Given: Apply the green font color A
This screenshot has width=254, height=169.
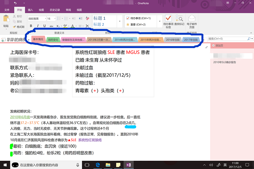Looking at the screenshot, I should (73, 26).
